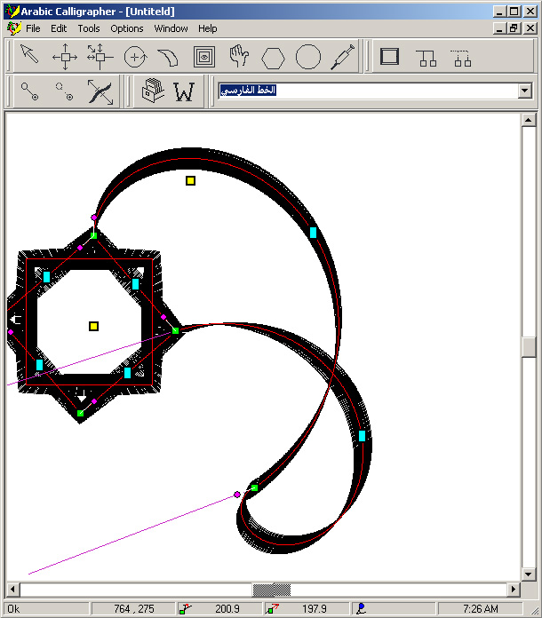
Task: Click the Help menu
Action: [208, 28]
